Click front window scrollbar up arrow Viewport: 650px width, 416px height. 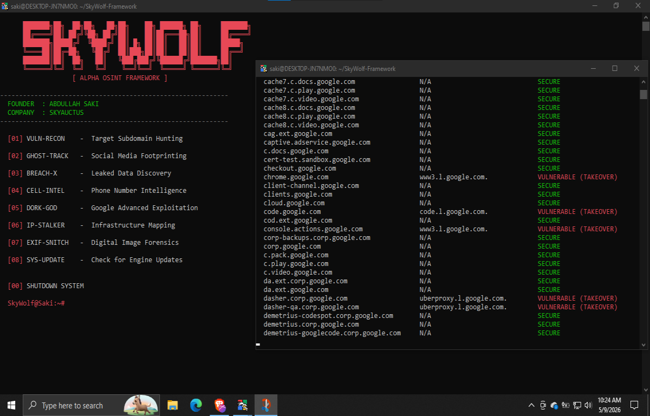click(x=643, y=82)
